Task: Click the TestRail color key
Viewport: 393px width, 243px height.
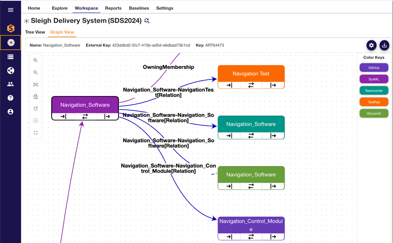Action: tap(374, 102)
